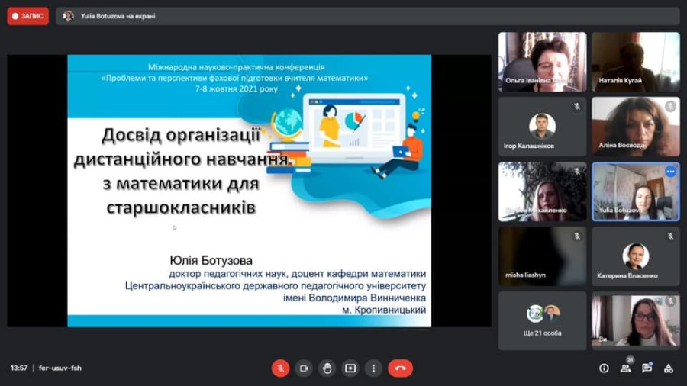Click 'Ще 21 особа' more participants tile
Screen dimensions: 687x386
[x=542, y=321]
